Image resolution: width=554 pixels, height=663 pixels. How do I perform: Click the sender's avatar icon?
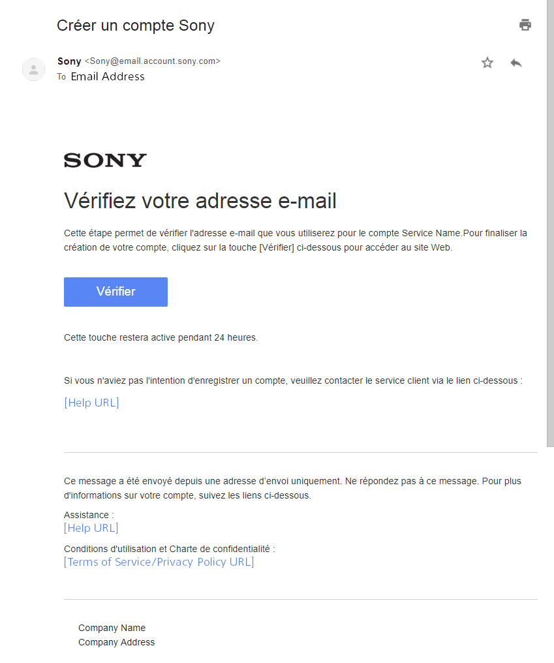point(33,69)
